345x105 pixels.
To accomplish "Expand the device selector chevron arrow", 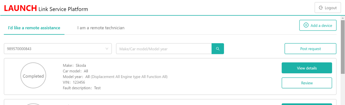I will (x=107, y=49).
